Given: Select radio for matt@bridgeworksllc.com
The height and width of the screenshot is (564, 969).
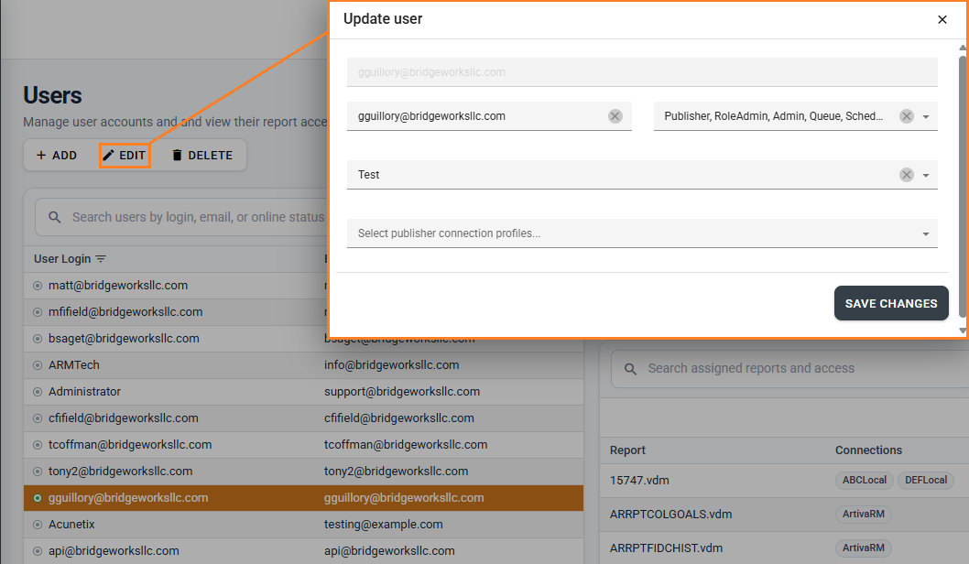Looking at the screenshot, I should click(x=38, y=286).
